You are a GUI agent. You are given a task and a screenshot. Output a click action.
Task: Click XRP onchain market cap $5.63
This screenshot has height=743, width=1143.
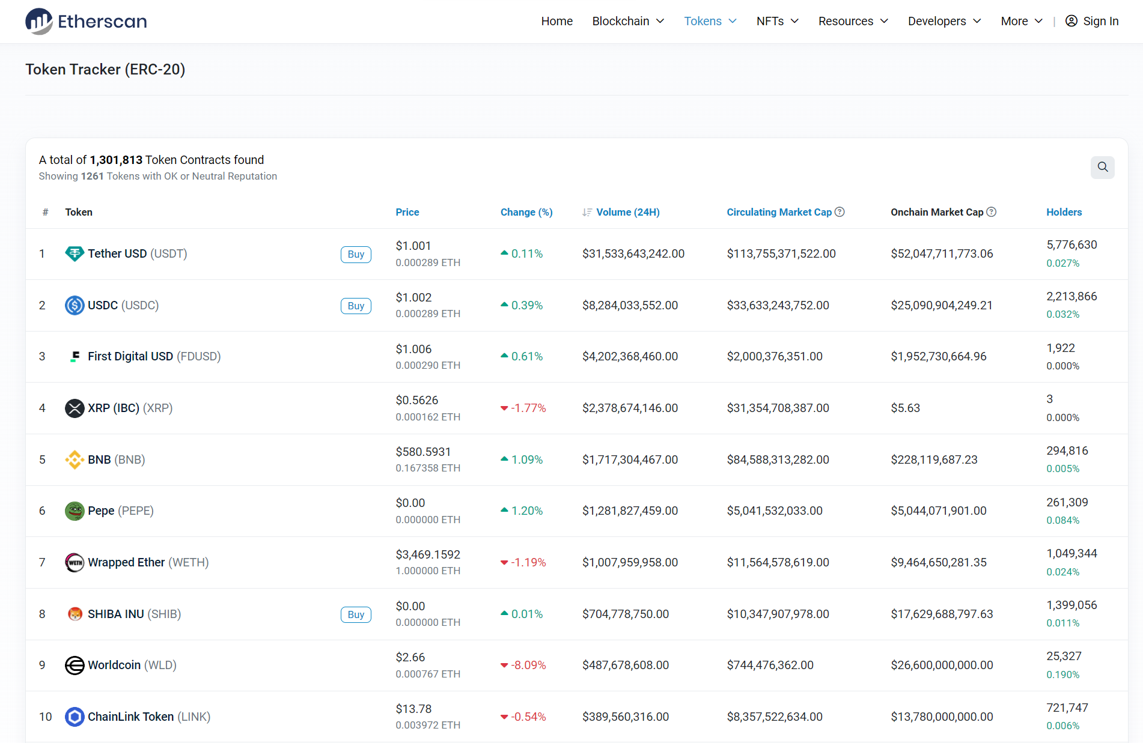905,408
